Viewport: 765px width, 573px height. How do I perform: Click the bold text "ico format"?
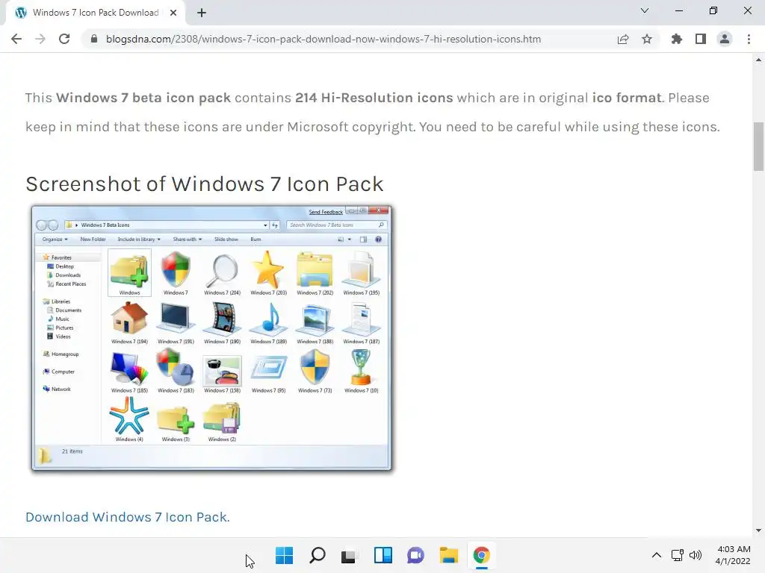click(x=627, y=98)
